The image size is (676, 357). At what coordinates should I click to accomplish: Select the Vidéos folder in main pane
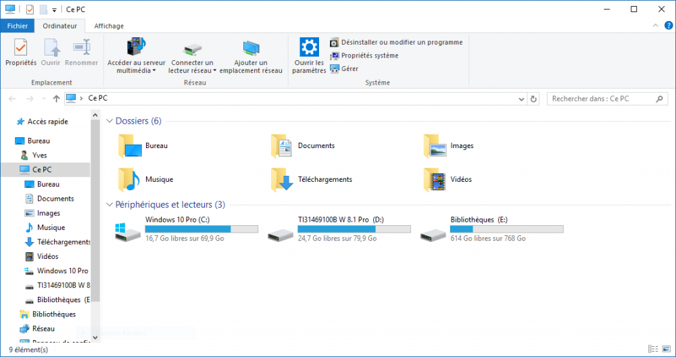pyautogui.click(x=448, y=179)
